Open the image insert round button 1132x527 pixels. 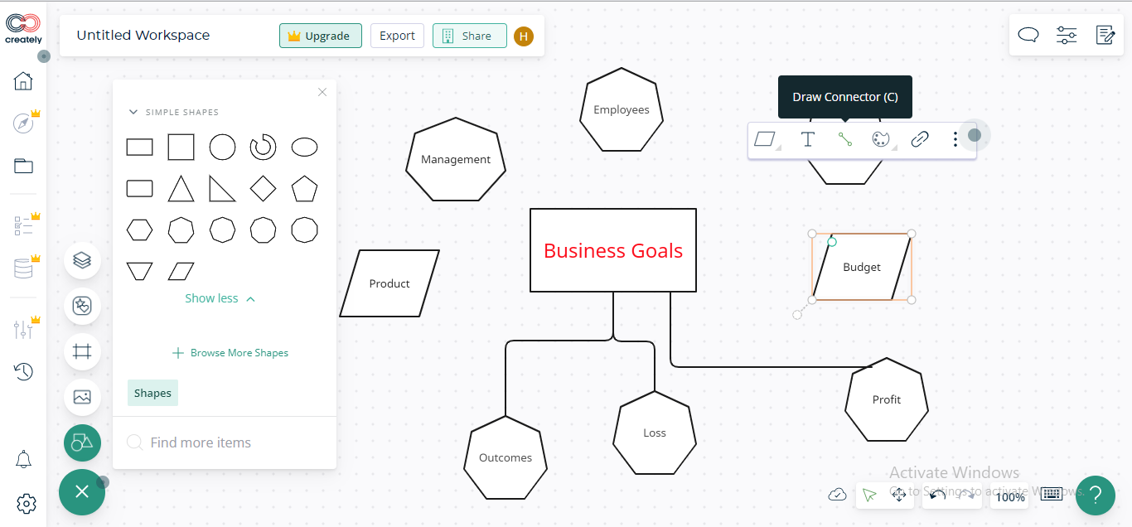[x=82, y=397]
